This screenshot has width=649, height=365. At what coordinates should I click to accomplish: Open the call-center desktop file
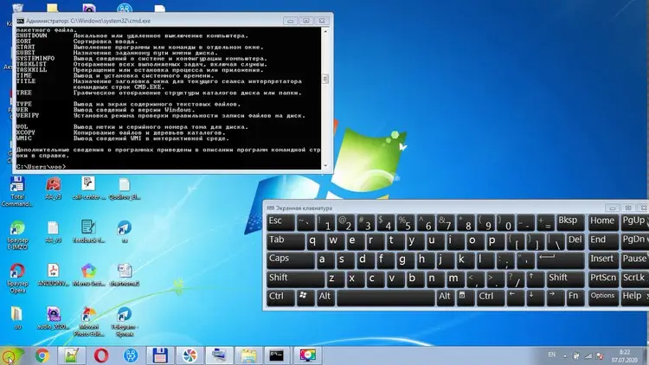[88, 188]
